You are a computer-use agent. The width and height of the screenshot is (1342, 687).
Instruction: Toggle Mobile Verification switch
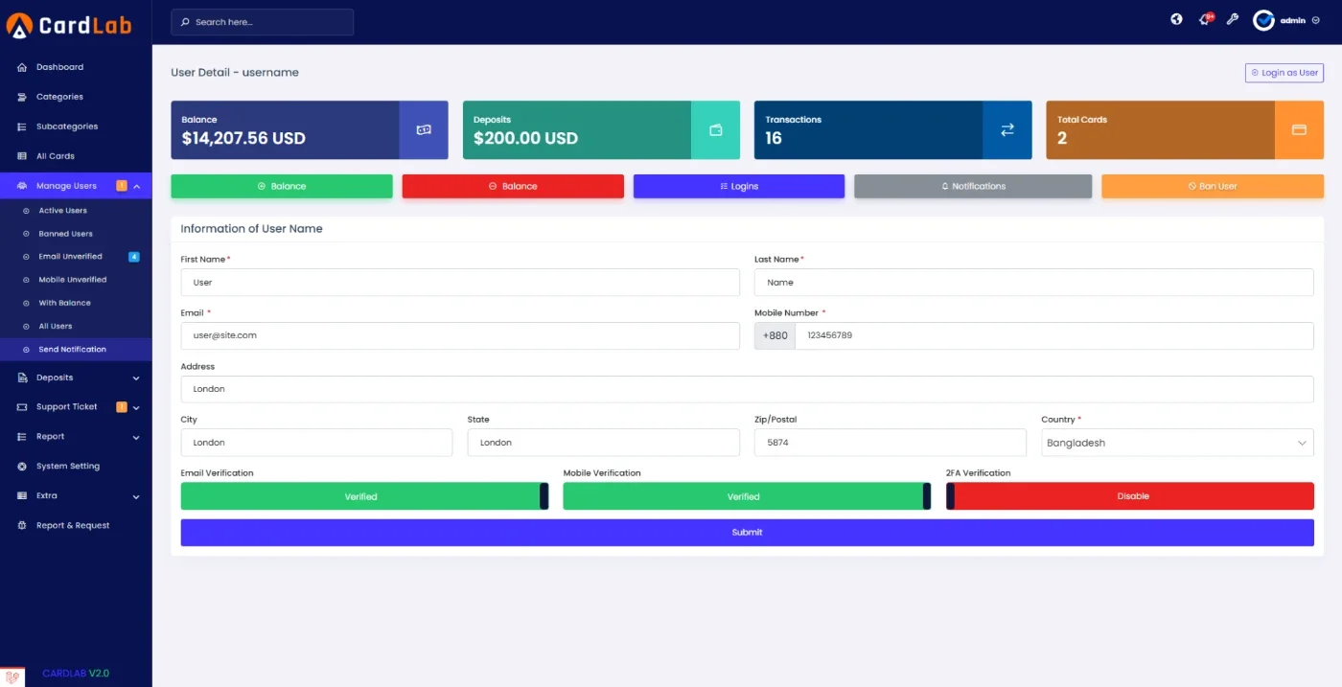coord(747,496)
